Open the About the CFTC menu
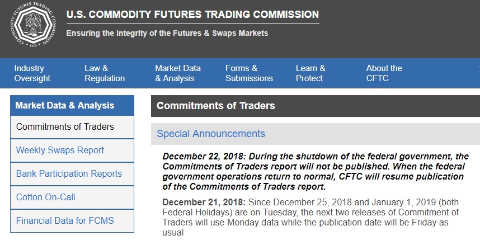 [x=384, y=73]
